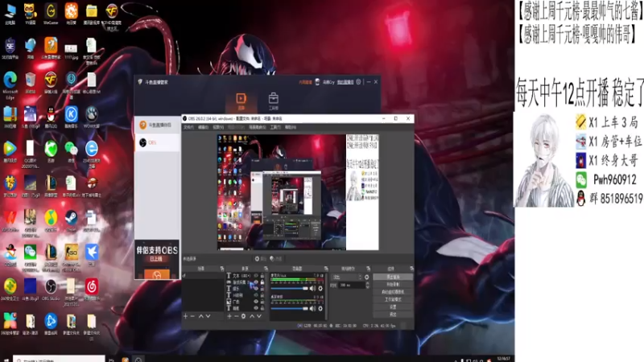
Task: Click the OBS preview canvas thumbnail
Action: (x=298, y=192)
